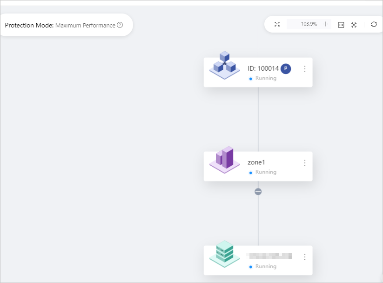Click the Maximum Performance mode text
Viewport: 383px width, 283px height.
point(85,26)
